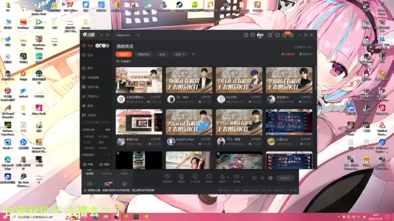Open the 王者荣耀官方 stream thumbnail

tap(139, 80)
